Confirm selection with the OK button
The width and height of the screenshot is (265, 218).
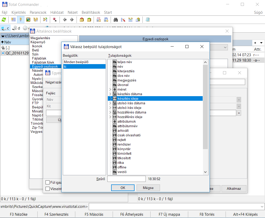pos(123,188)
